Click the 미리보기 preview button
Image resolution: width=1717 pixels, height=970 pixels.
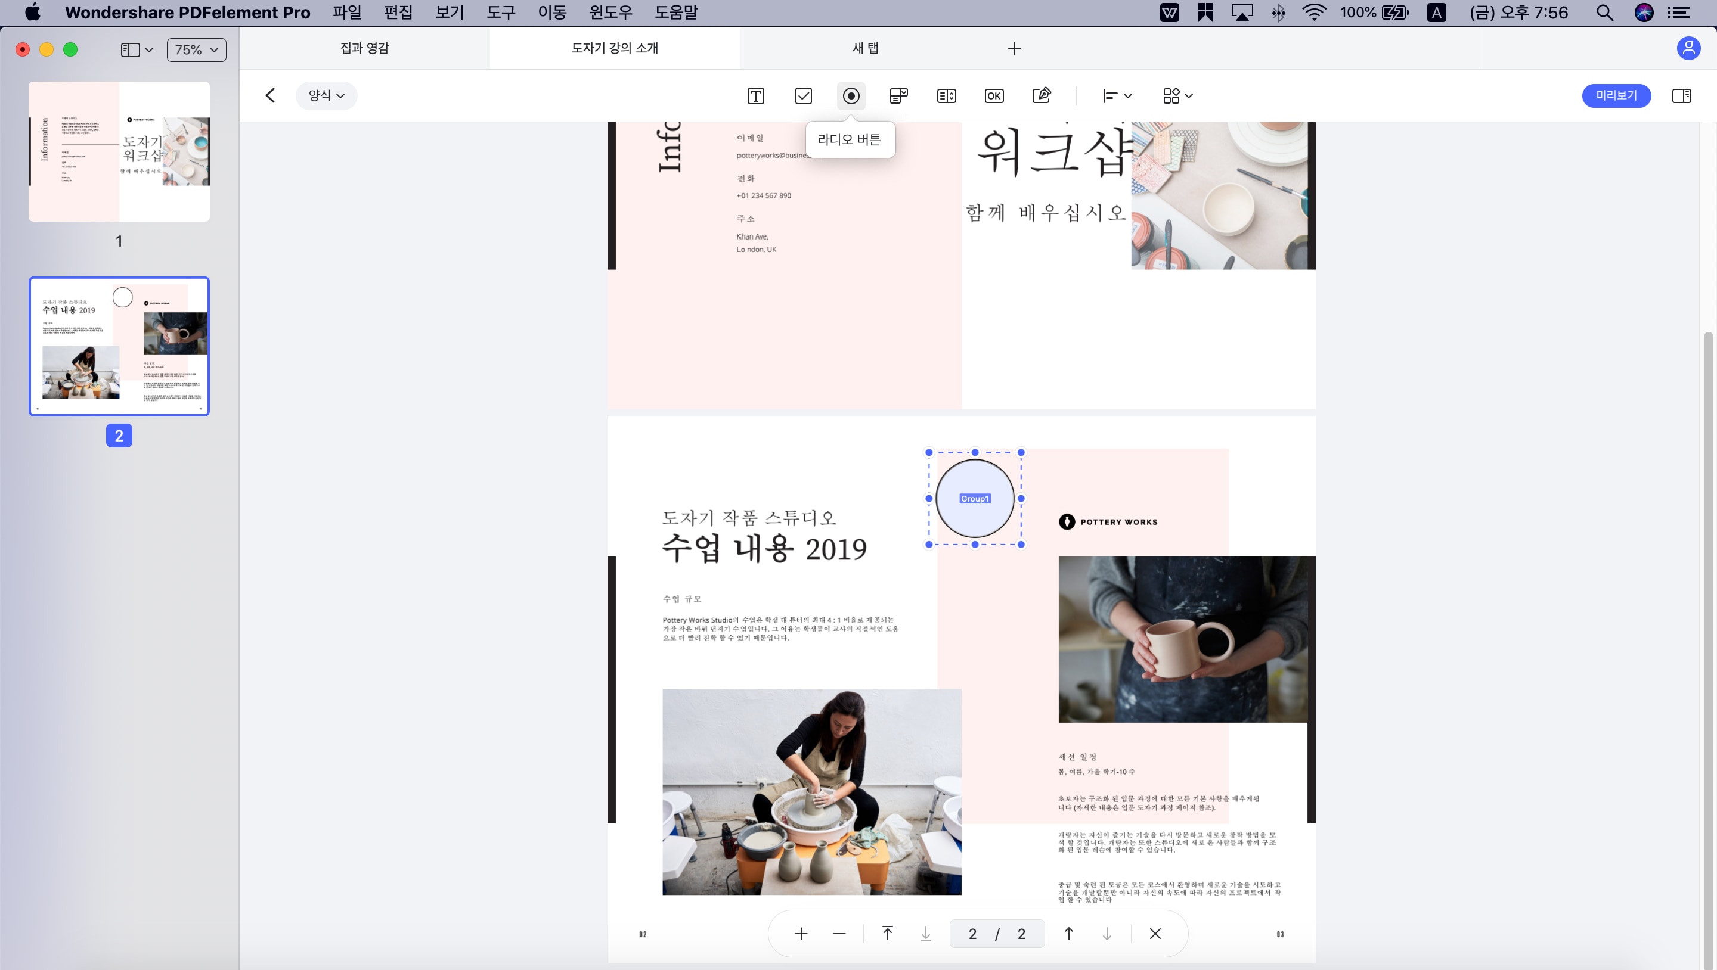[x=1616, y=95]
